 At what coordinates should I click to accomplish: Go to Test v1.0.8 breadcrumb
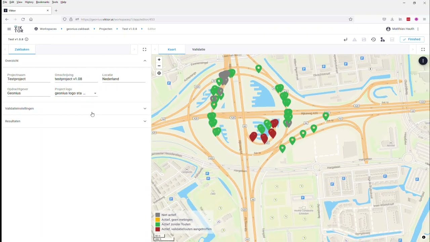pyautogui.click(x=129, y=29)
